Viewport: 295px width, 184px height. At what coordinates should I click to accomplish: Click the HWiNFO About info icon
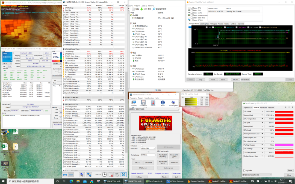coord(163,103)
